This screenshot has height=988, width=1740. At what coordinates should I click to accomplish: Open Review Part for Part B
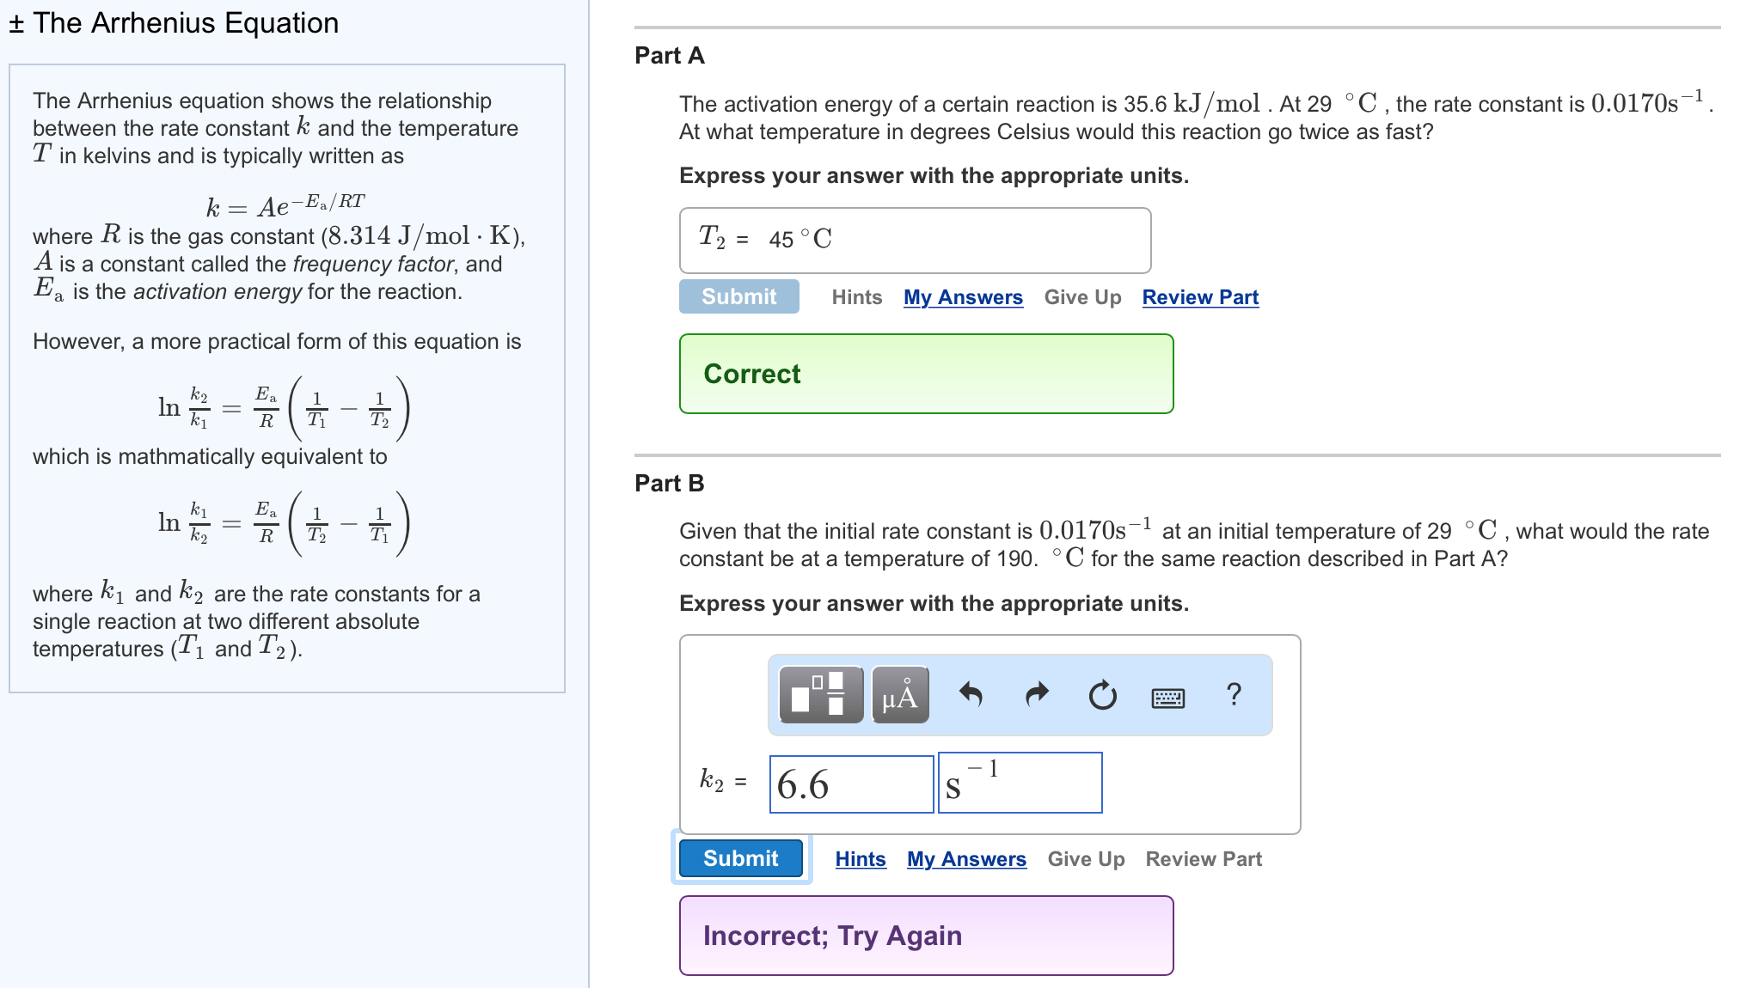[x=1204, y=858]
